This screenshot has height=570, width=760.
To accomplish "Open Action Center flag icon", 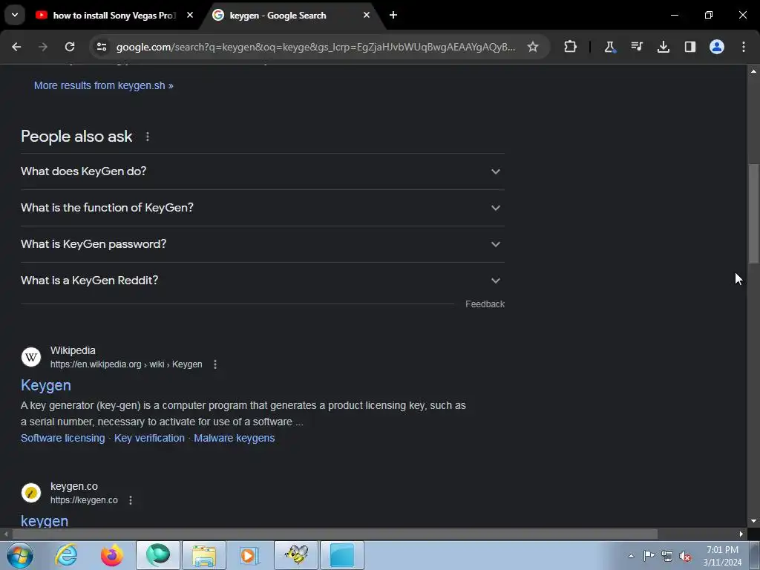I will 649,556.
